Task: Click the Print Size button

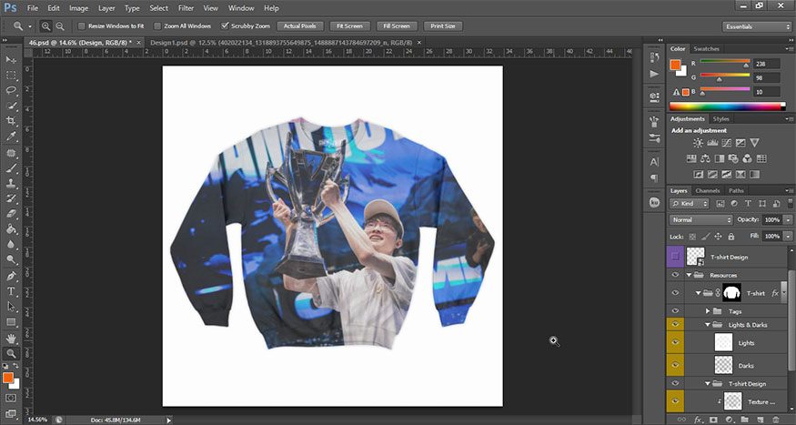Action: [443, 25]
